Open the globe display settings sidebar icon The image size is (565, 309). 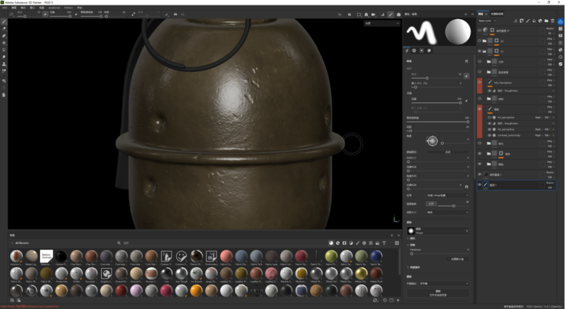click(x=560, y=50)
